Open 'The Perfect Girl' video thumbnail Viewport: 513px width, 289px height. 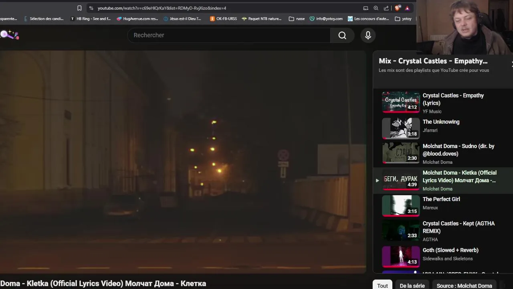point(401,206)
